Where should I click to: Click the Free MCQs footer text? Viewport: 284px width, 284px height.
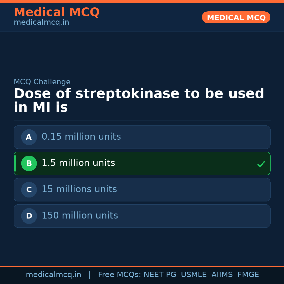[x=119, y=275]
